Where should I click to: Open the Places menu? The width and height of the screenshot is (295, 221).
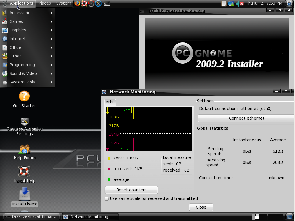pyautogui.click(x=45, y=3)
